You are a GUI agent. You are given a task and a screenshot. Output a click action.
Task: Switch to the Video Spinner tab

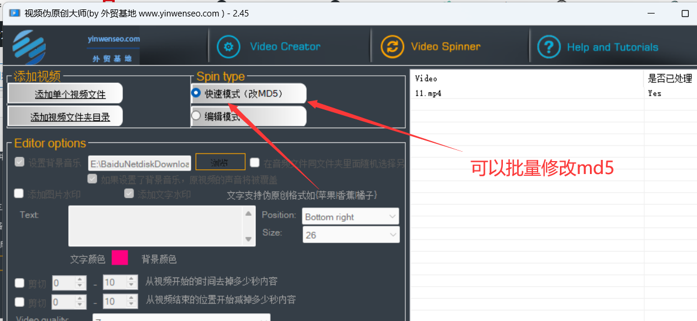[x=445, y=46]
